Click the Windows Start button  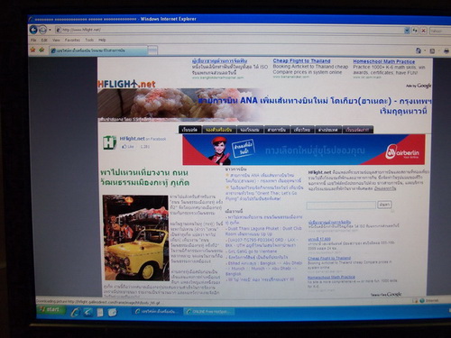click(51, 310)
